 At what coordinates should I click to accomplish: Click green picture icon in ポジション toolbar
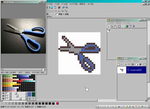pyautogui.click(x=127, y=26)
